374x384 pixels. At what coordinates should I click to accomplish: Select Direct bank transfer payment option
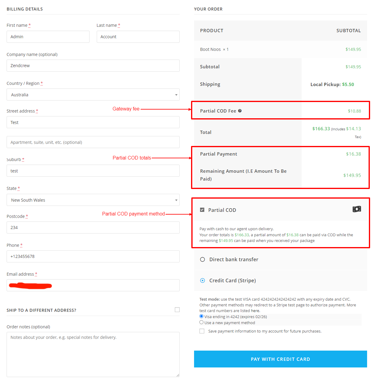(x=202, y=259)
